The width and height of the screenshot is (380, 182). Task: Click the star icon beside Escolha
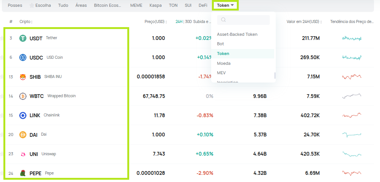pyautogui.click(x=32, y=5)
